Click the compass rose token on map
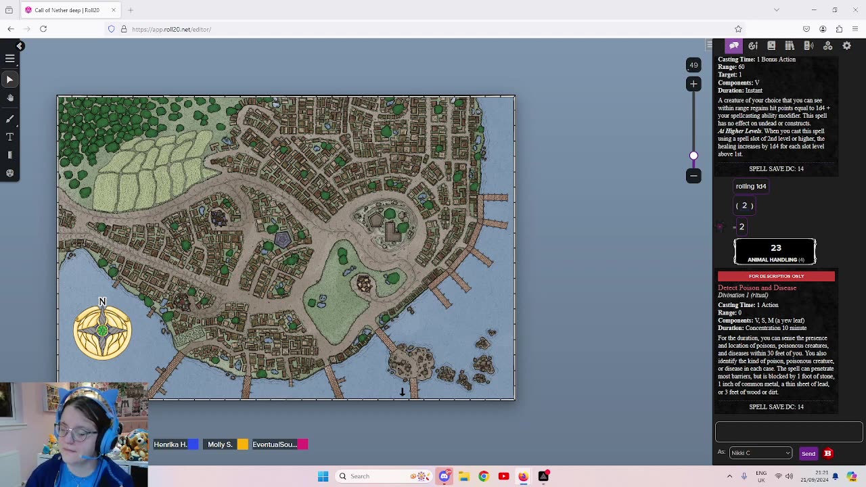The image size is (866, 487). (102, 331)
